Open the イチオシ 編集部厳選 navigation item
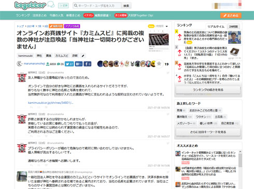This screenshot has width=254, height=189. (97, 15)
